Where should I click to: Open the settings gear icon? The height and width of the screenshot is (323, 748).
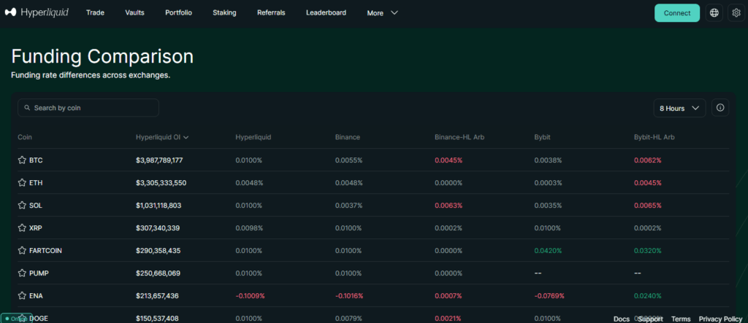point(736,13)
